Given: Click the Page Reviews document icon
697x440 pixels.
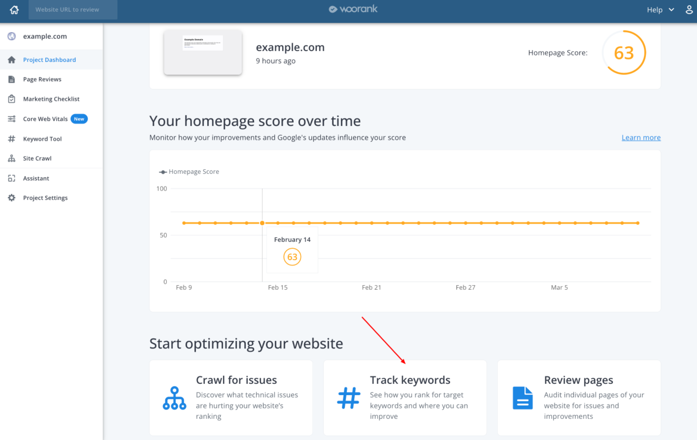Looking at the screenshot, I should (12, 79).
